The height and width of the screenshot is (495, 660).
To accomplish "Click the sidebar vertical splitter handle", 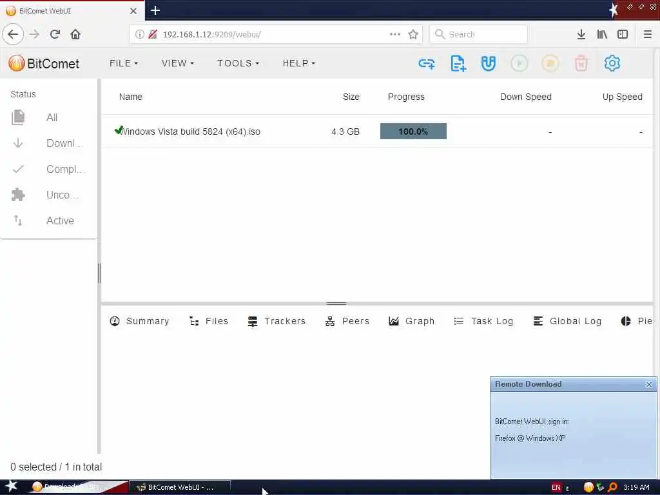I will pyautogui.click(x=99, y=273).
